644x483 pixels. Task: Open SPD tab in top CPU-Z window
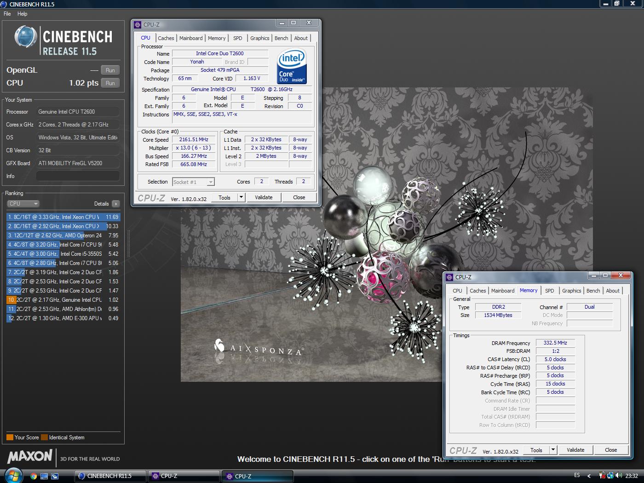(237, 38)
